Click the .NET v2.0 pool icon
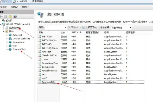The width and height of the screenshot is (153, 102). pos(40,36)
